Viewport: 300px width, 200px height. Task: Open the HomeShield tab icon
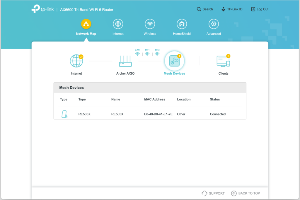182,24
